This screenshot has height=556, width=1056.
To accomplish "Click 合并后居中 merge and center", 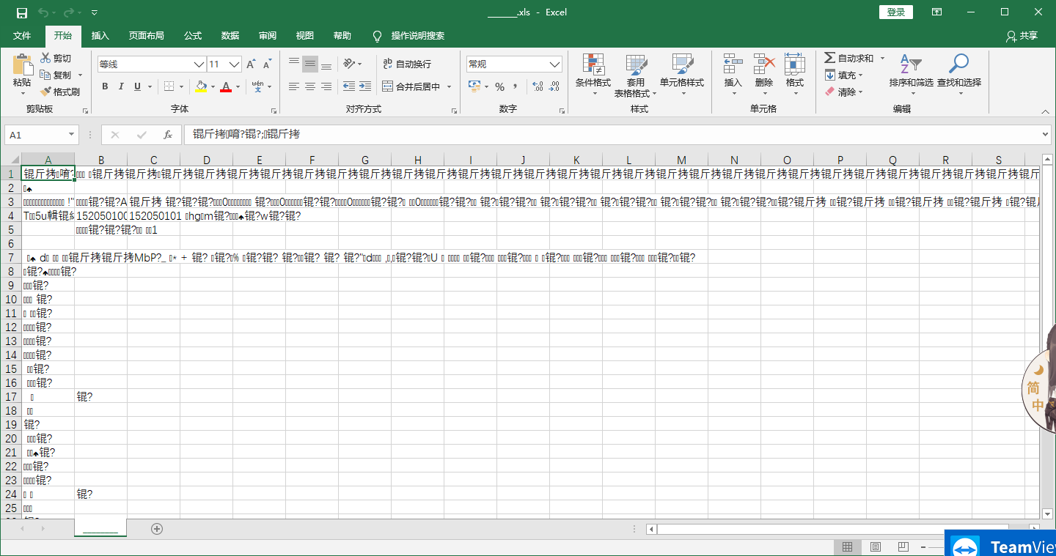I will [x=411, y=86].
